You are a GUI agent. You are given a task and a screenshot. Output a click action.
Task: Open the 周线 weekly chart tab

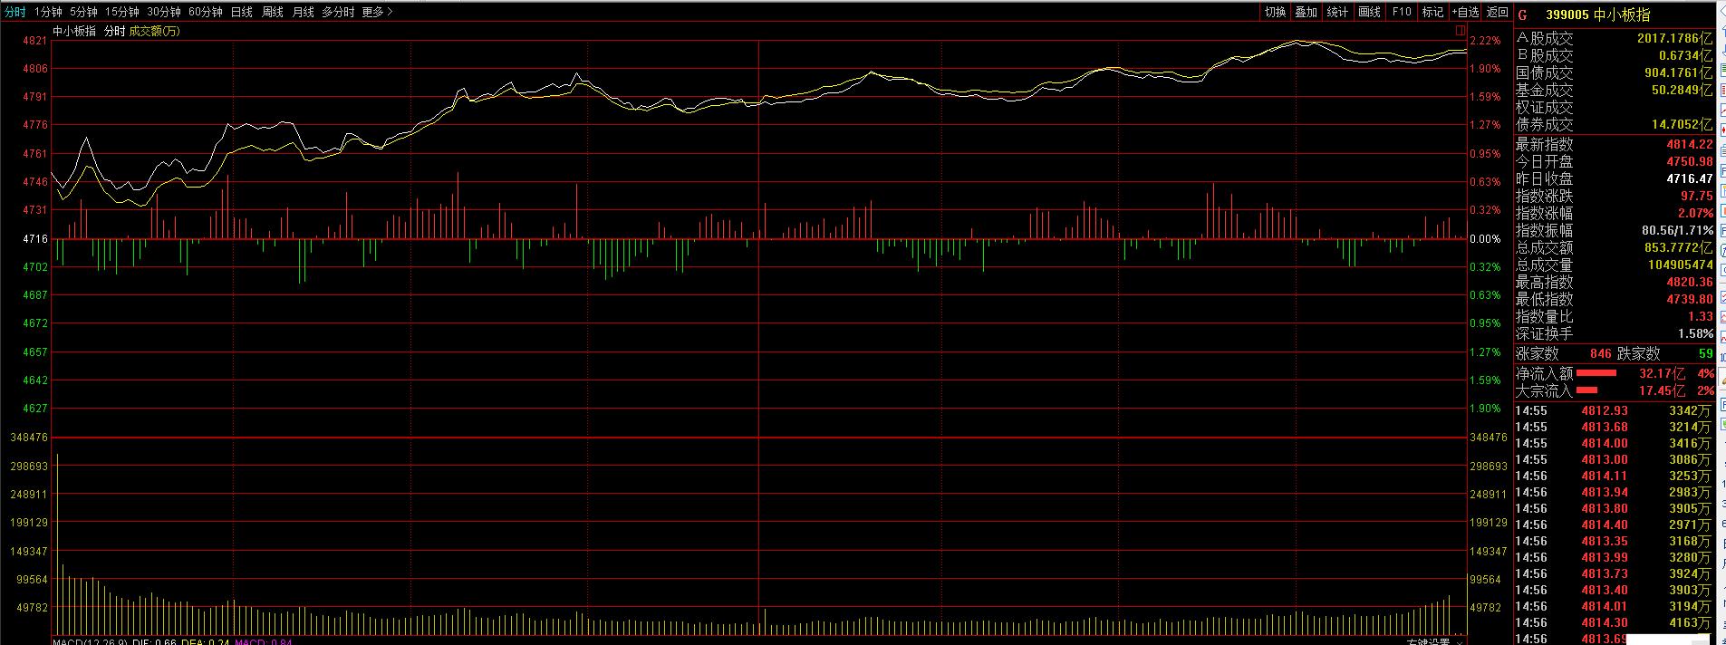(272, 12)
